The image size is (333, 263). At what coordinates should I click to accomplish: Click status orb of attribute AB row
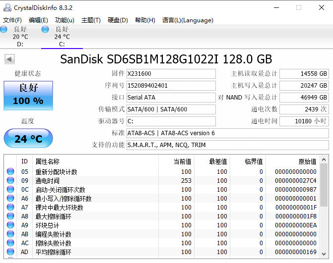tap(10, 234)
